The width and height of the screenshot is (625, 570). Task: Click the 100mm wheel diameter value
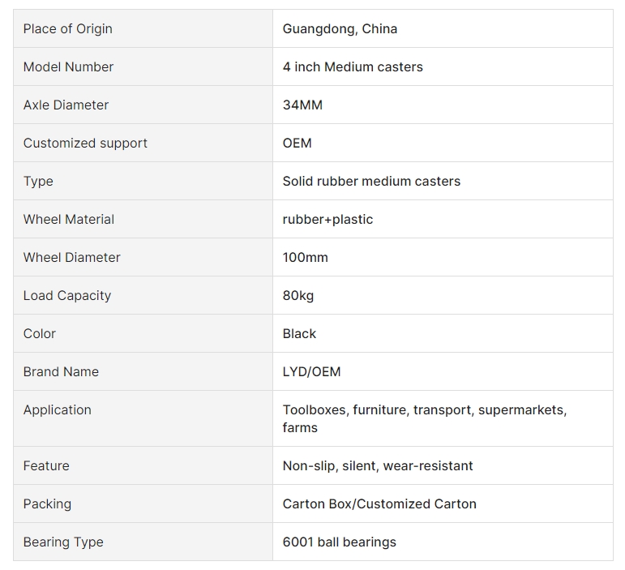pos(306,257)
